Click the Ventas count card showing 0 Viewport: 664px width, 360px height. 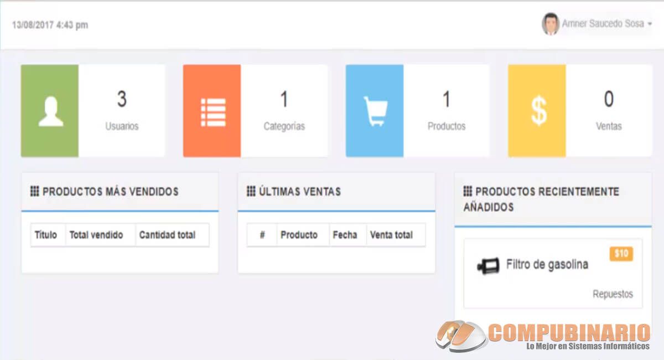pyautogui.click(x=609, y=111)
